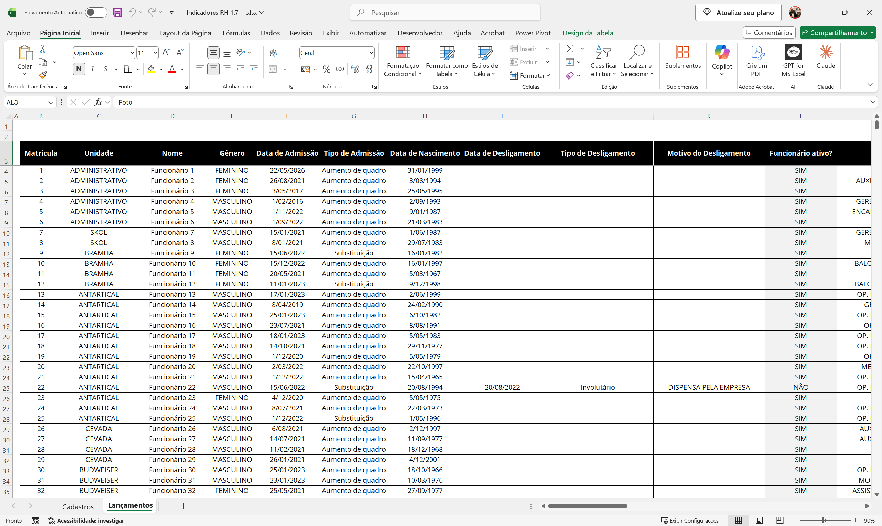Select the Format Painter brush icon
This screenshot has height=526, width=882.
click(43, 75)
